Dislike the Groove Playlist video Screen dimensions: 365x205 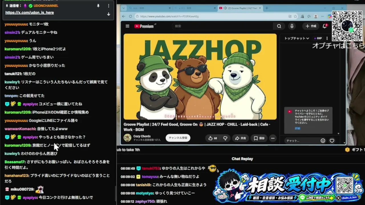(225, 138)
